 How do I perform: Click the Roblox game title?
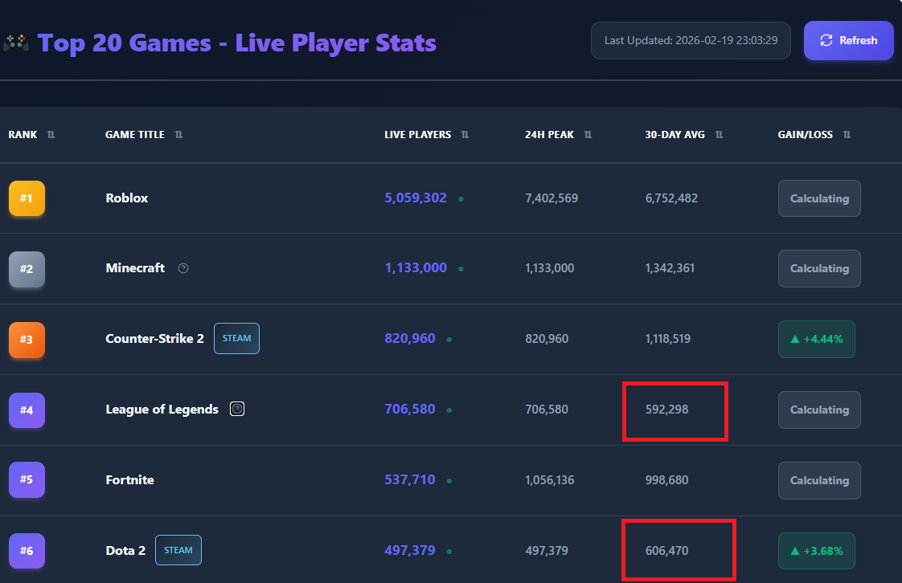(127, 198)
